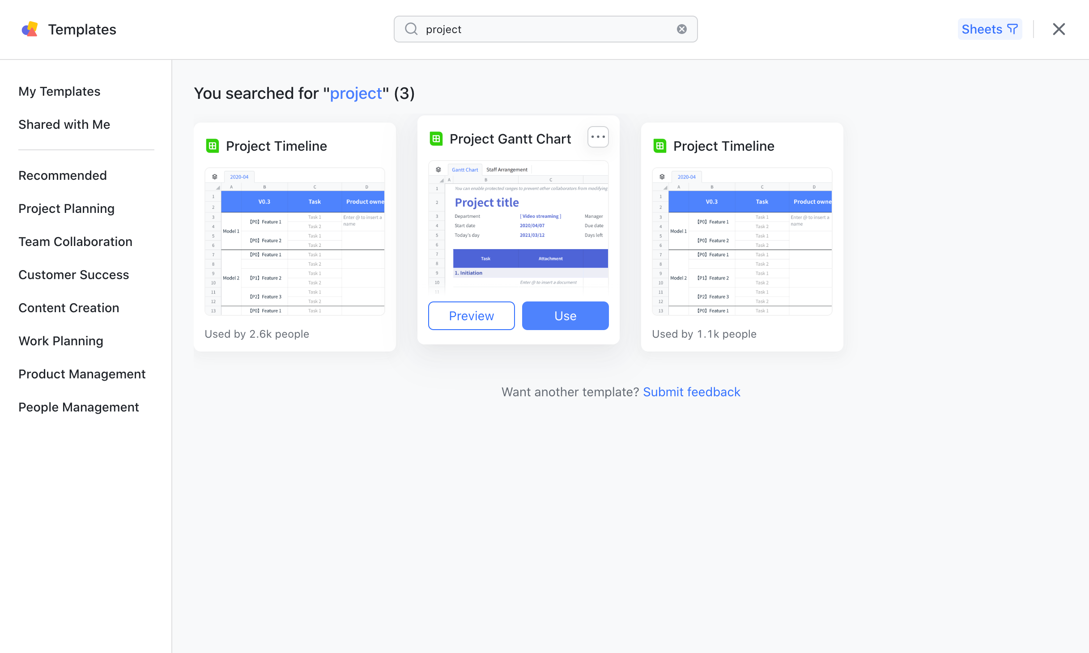Click the search magnifier icon
The width and height of the screenshot is (1089, 653).
click(410, 29)
